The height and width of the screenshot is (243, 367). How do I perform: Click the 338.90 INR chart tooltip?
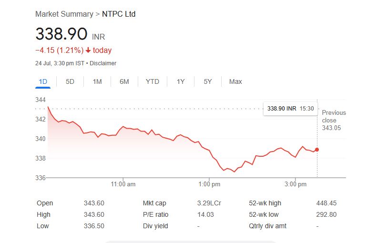(x=290, y=109)
